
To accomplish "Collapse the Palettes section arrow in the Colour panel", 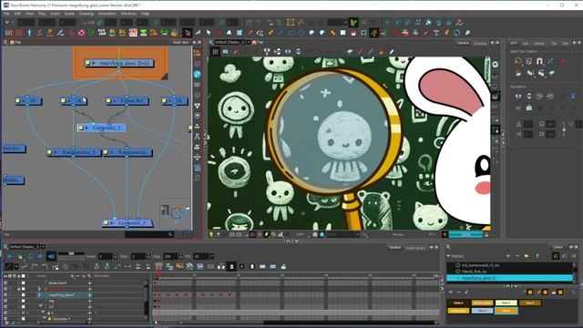I will coord(448,256).
